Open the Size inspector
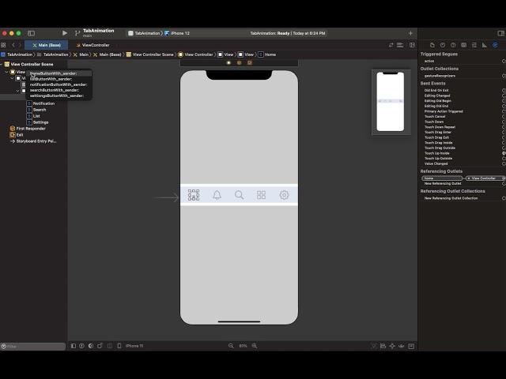This screenshot has width=506, height=379. [x=485, y=45]
